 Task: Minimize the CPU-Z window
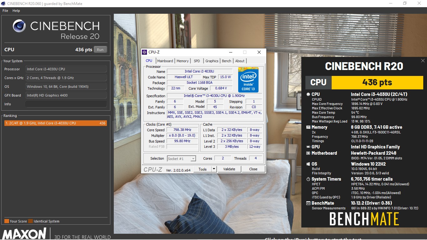[x=231, y=52]
